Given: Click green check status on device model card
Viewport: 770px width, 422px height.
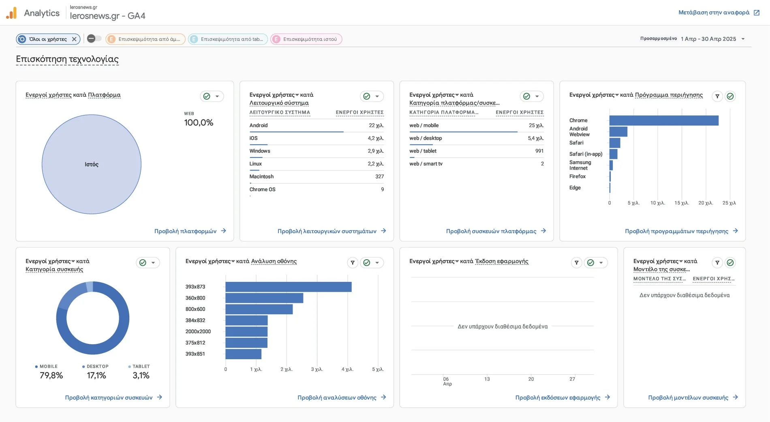Looking at the screenshot, I should (730, 263).
